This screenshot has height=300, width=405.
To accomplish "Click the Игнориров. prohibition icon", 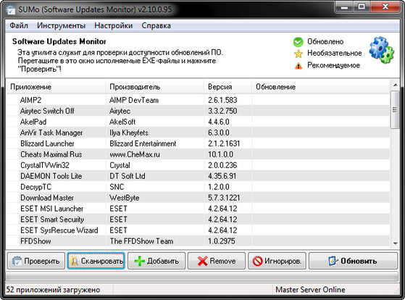I will pyautogui.click(x=257, y=261).
